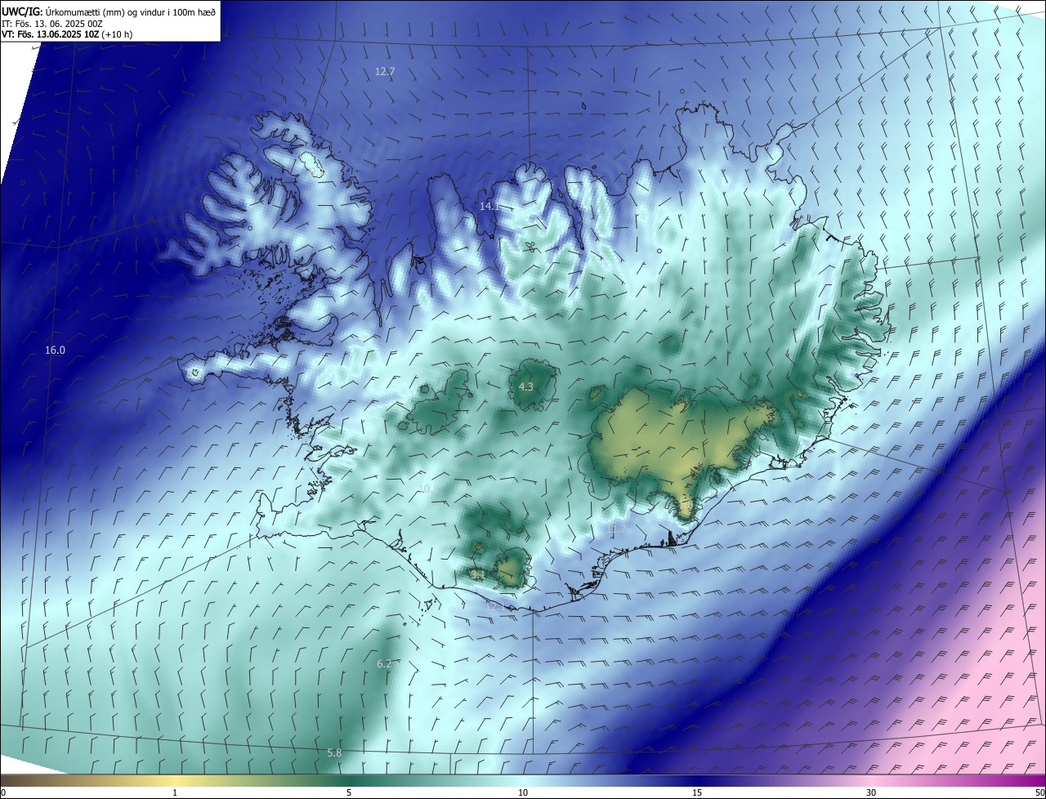
Task: Click the colour scale tick labelled 1
Action: [x=175, y=793]
